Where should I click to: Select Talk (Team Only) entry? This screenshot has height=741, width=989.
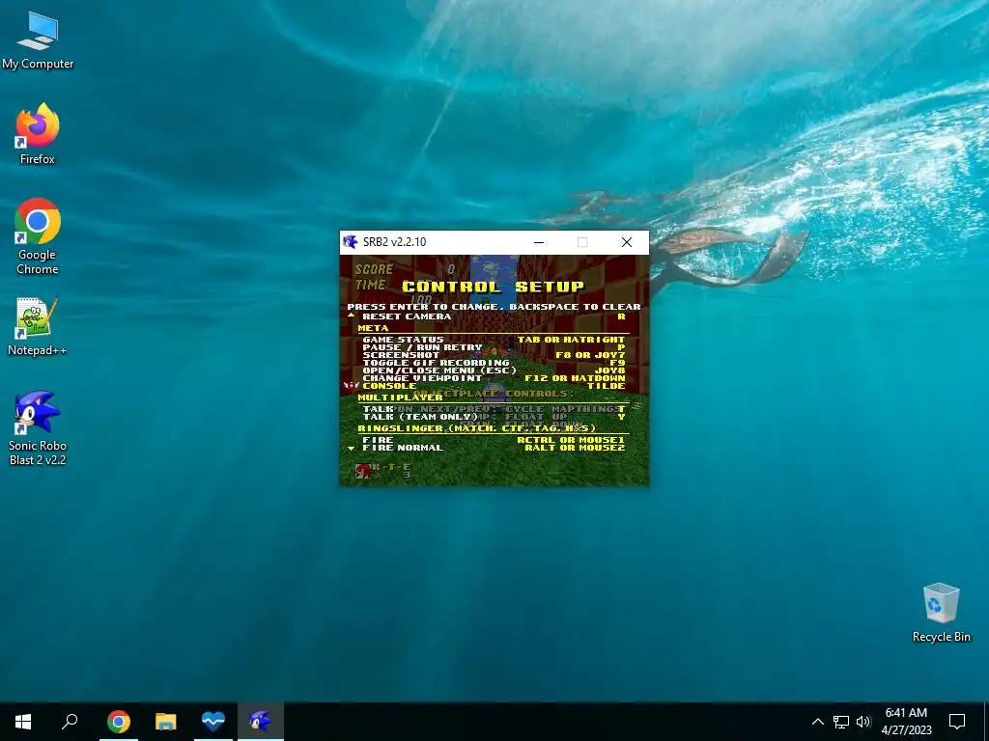click(420, 417)
